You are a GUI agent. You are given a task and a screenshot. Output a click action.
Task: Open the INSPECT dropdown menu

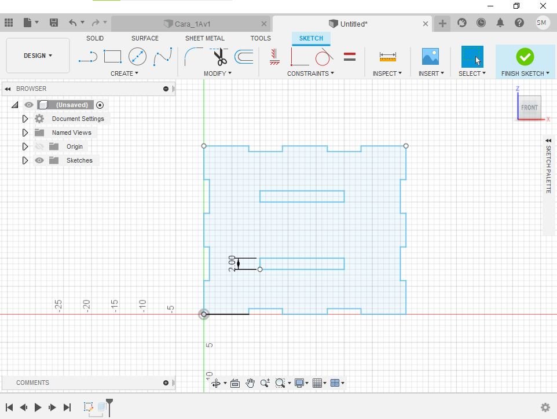[x=387, y=73]
